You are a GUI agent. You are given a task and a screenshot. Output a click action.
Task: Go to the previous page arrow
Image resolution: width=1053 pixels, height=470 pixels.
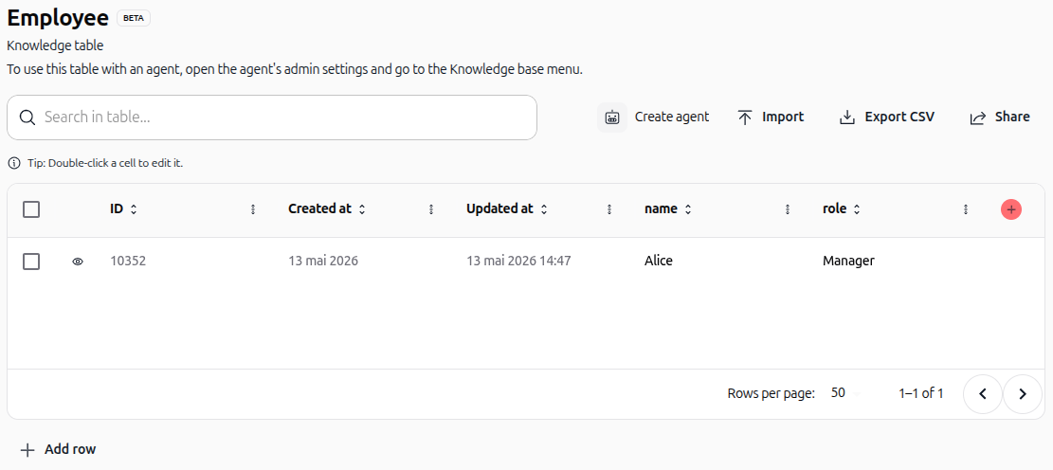pos(983,394)
